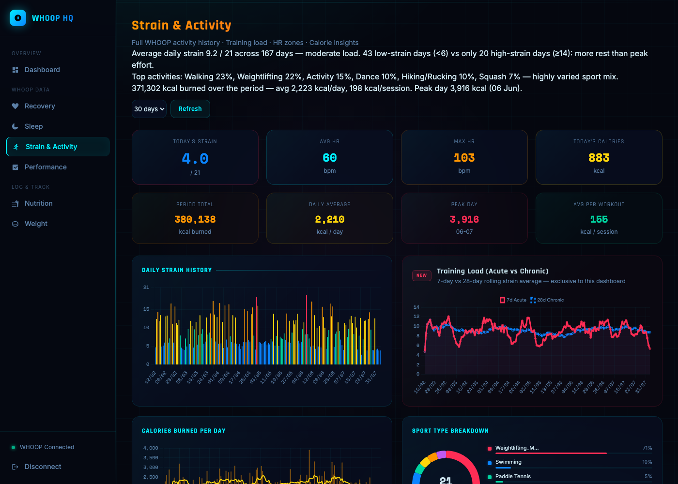Click the Strain & Activity runner icon

click(x=16, y=147)
